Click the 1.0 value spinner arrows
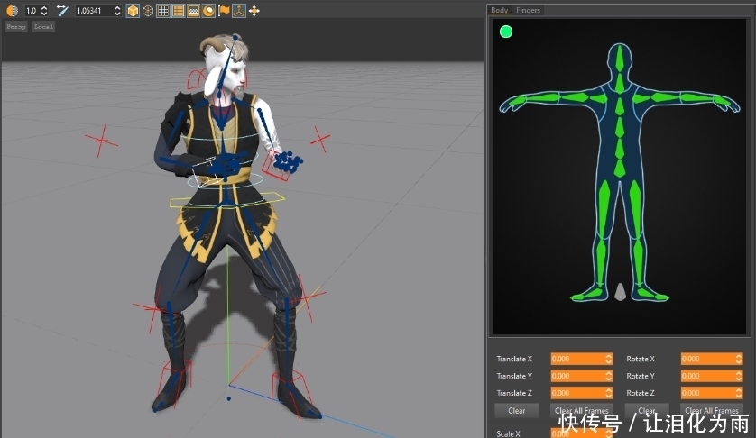Viewport: 756px width, 438px height. (x=43, y=11)
